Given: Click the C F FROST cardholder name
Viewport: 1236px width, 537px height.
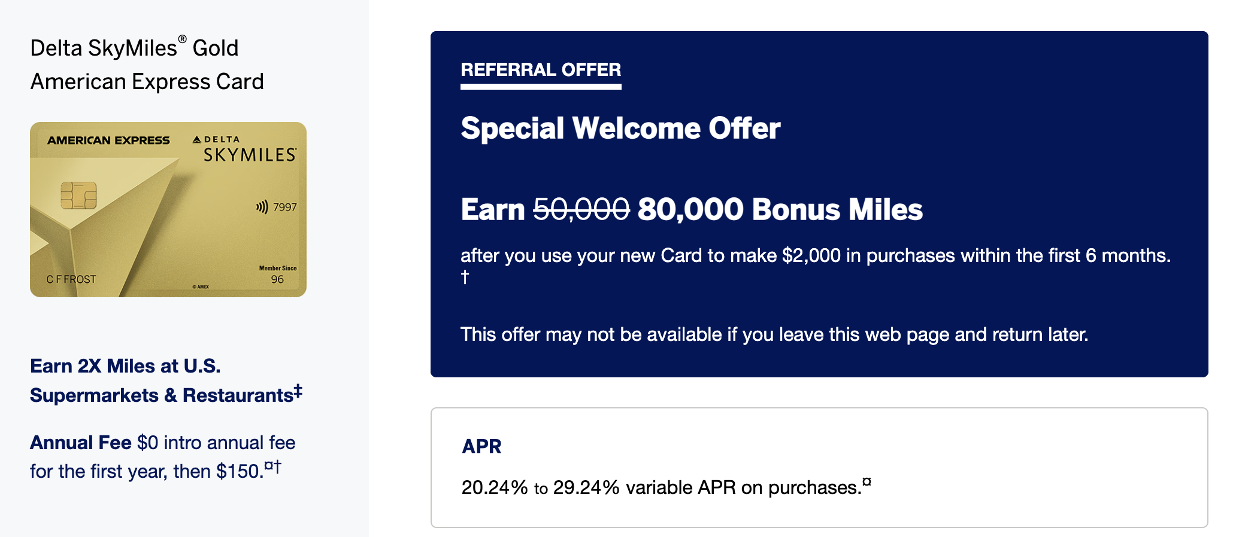Looking at the screenshot, I should [x=71, y=279].
